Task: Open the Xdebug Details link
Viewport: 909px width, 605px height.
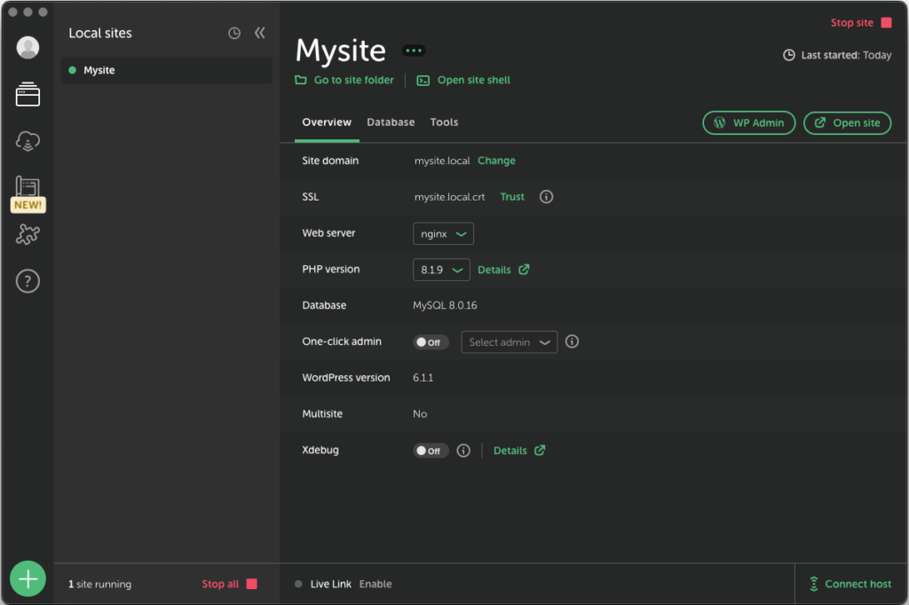Action: (510, 451)
